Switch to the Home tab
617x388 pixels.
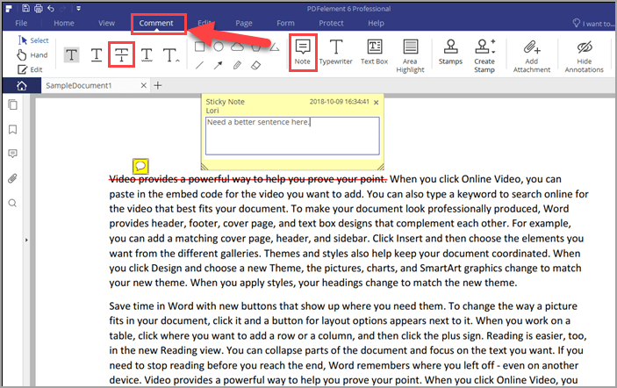(x=64, y=23)
